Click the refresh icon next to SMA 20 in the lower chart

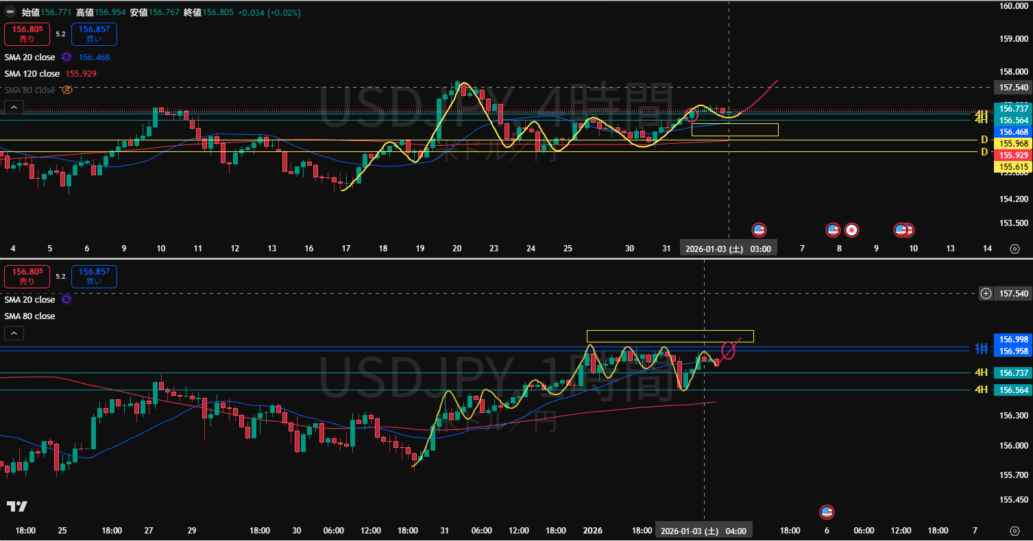point(67,300)
